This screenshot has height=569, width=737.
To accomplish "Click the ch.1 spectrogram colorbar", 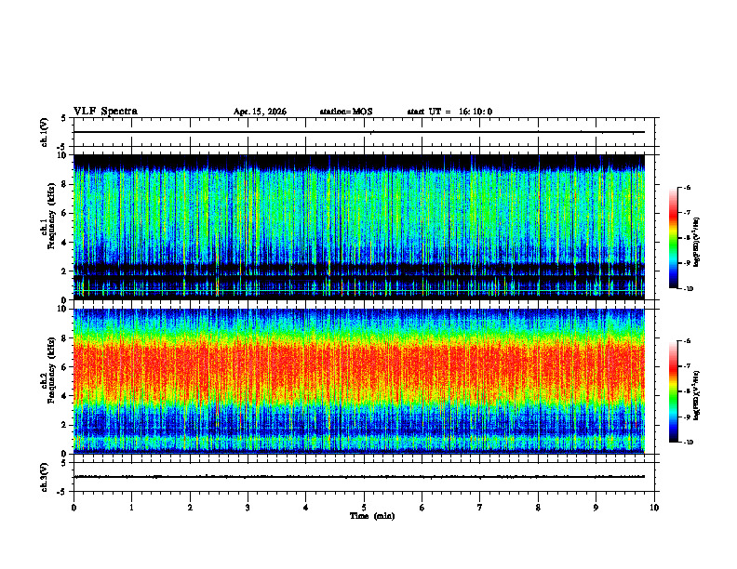I will pos(673,238).
